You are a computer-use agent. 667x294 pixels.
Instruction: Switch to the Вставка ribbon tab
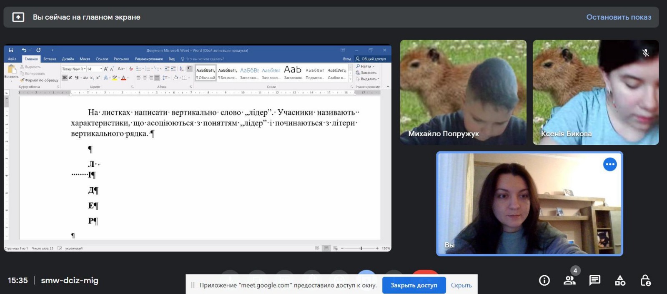(50, 59)
